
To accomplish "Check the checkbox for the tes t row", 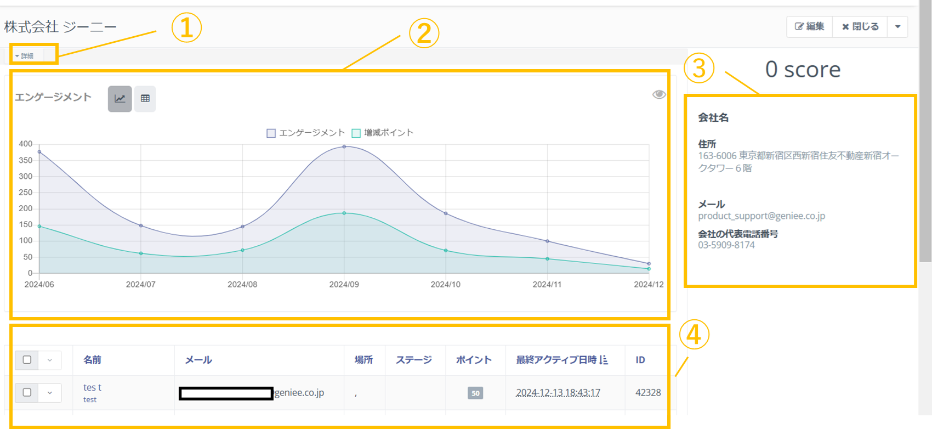I will coord(27,392).
